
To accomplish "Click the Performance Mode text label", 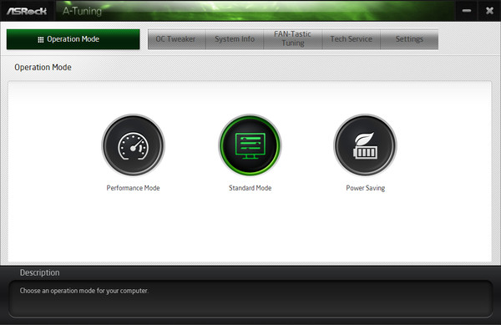I will pos(134,188).
